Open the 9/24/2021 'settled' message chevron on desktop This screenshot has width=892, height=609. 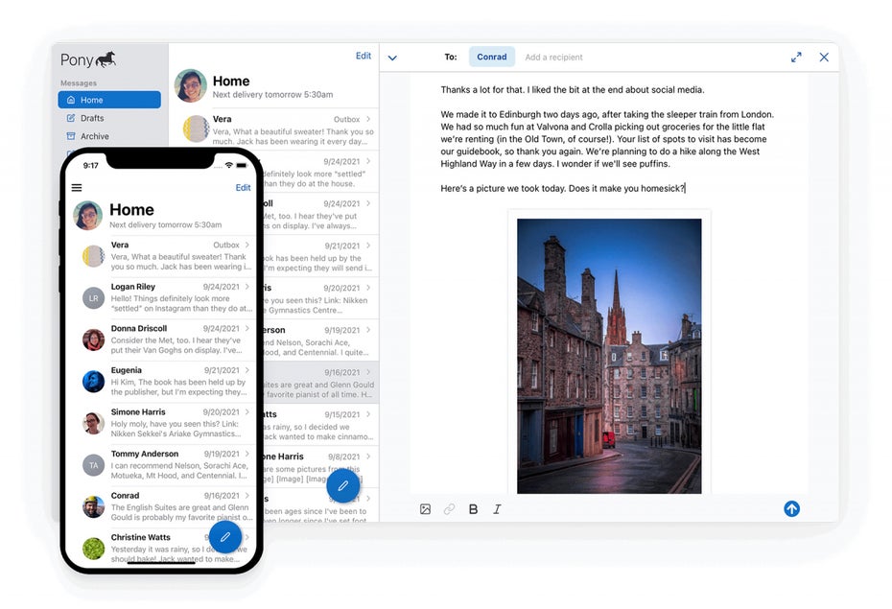pyautogui.click(x=368, y=161)
